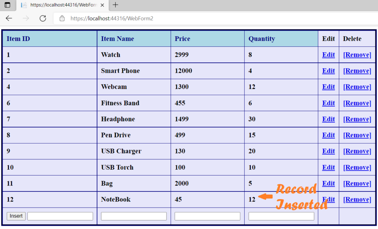Focus the Quantity text box
378x229 pixels.
tap(281, 216)
